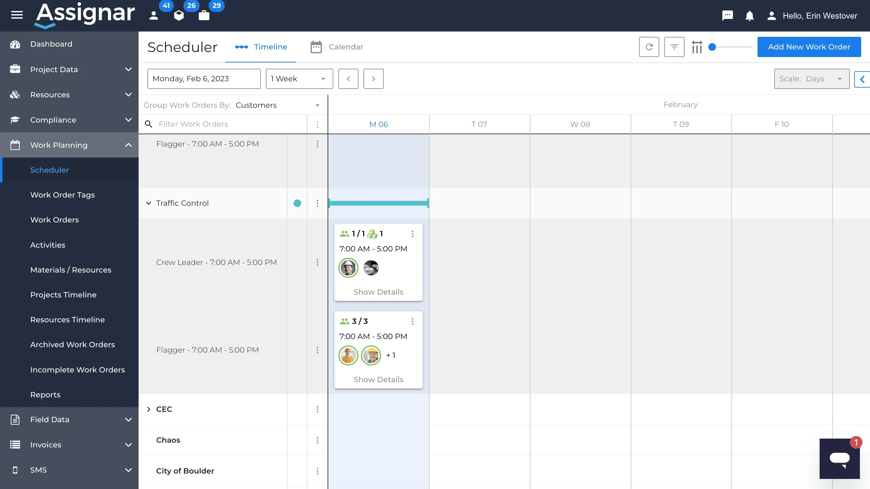Click Add New Work Order button
This screenshot has width=870, height=489.
pos(809,47)
